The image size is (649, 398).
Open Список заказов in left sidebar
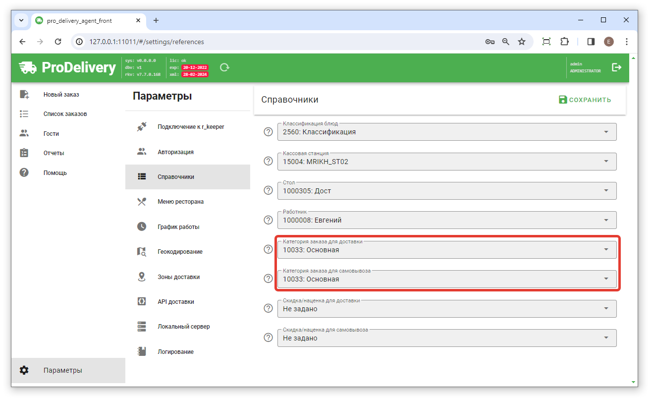(x=65, y=114)
